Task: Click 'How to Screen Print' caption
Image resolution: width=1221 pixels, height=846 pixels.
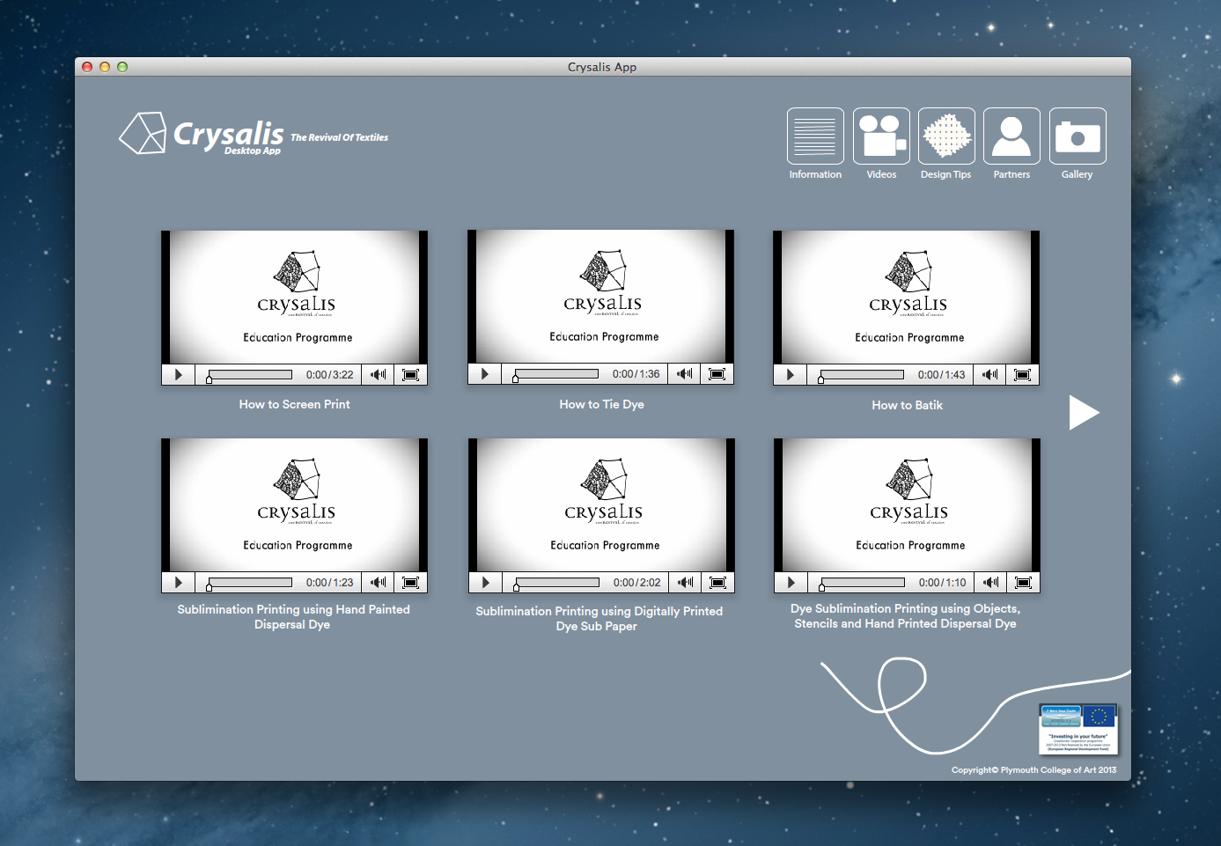Action: click(294, 404)
